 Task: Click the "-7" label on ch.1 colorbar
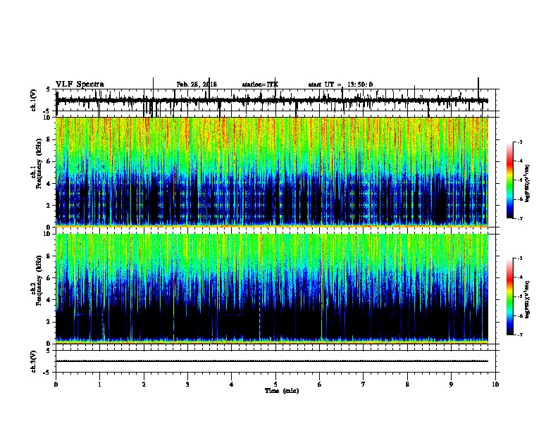520,218
